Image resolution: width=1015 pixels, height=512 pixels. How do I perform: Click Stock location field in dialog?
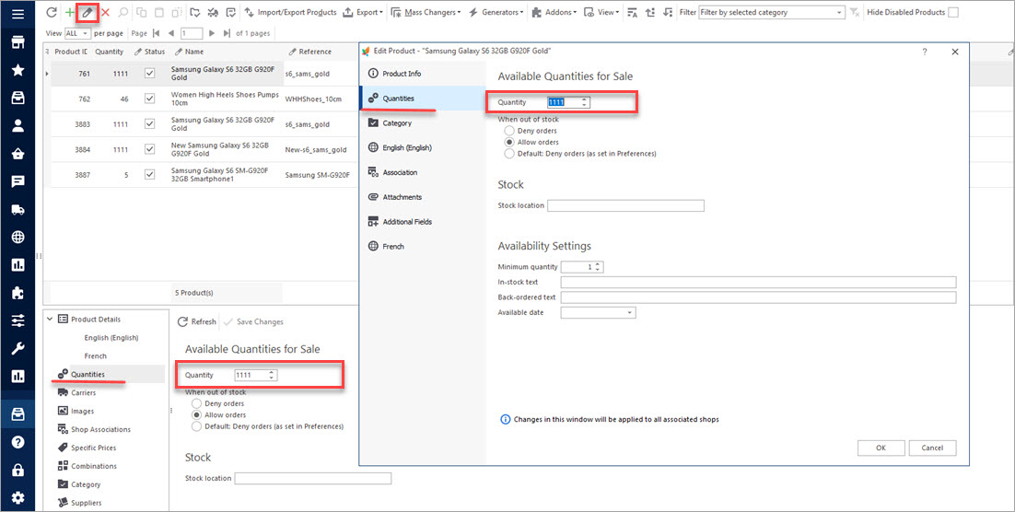click(626, 206)
